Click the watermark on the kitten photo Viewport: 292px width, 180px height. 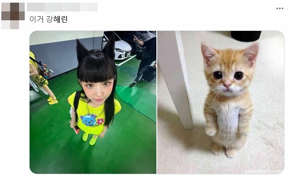click(264, 171)
